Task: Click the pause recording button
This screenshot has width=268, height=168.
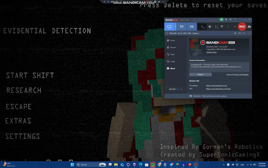Action: click(x=235, y=27)
